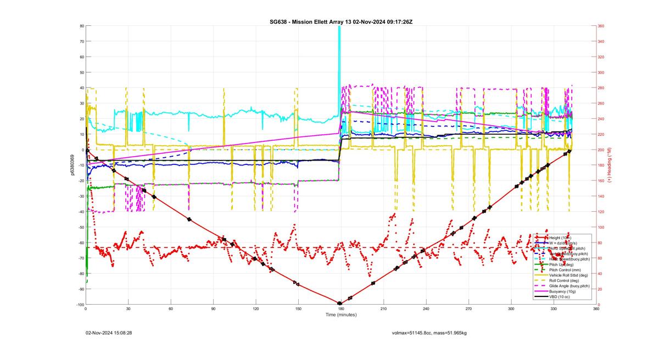Click the right axis tick label '200'
659x342 pixels.
click(x=602, y=150)
